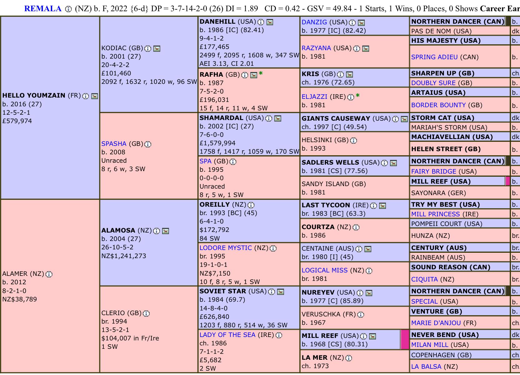
Task: Follow the RAZYANA horse link
Action: pyautogui.click(x=316, y=48)
